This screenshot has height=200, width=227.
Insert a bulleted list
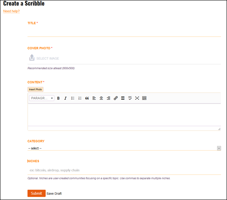(x=72, y=98)
